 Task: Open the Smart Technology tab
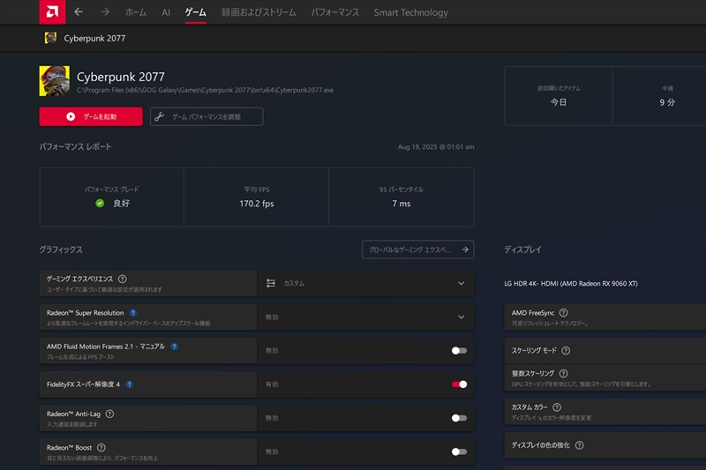tap(410, 12)
